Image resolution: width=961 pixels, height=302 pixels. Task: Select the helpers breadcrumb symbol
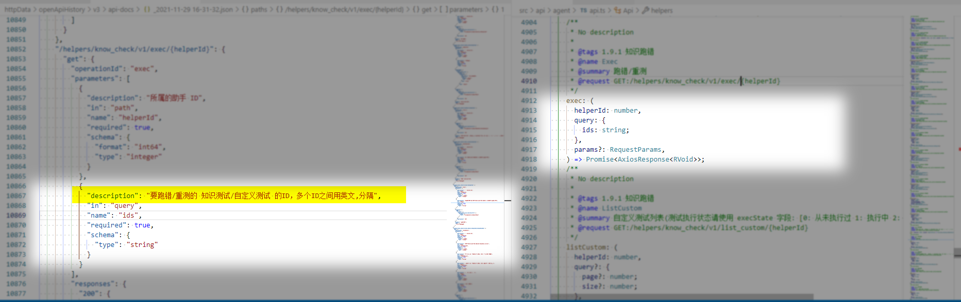[662, 10]
